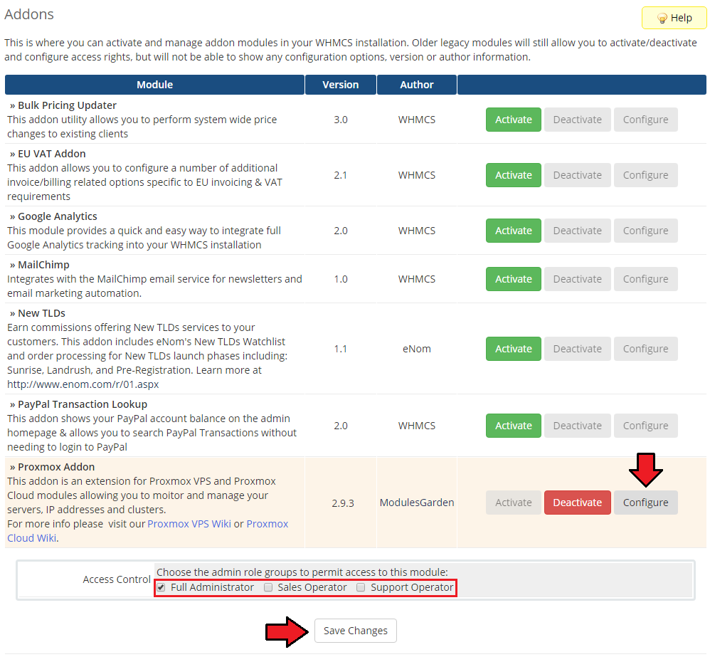
Task: Click the enom.com URL in New TLDs description
Action: tap(83, 384)
